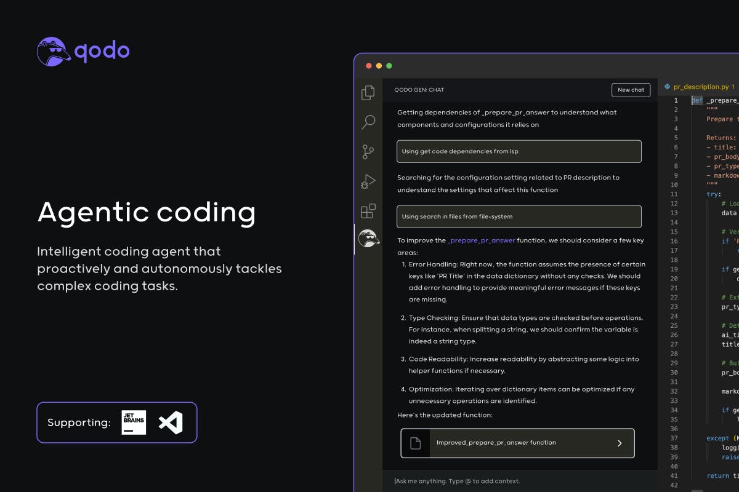Click the red close window dot
Image resolution: width=739 pixels, height=492 pixels.
(x=369, y=66)
